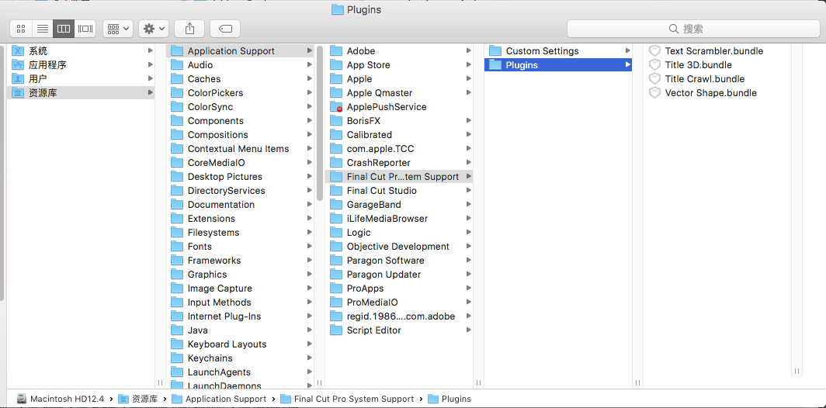This screenshot has height=408, width=826.
Task: Switch to column view mode
Action: [x=64, y=29]
